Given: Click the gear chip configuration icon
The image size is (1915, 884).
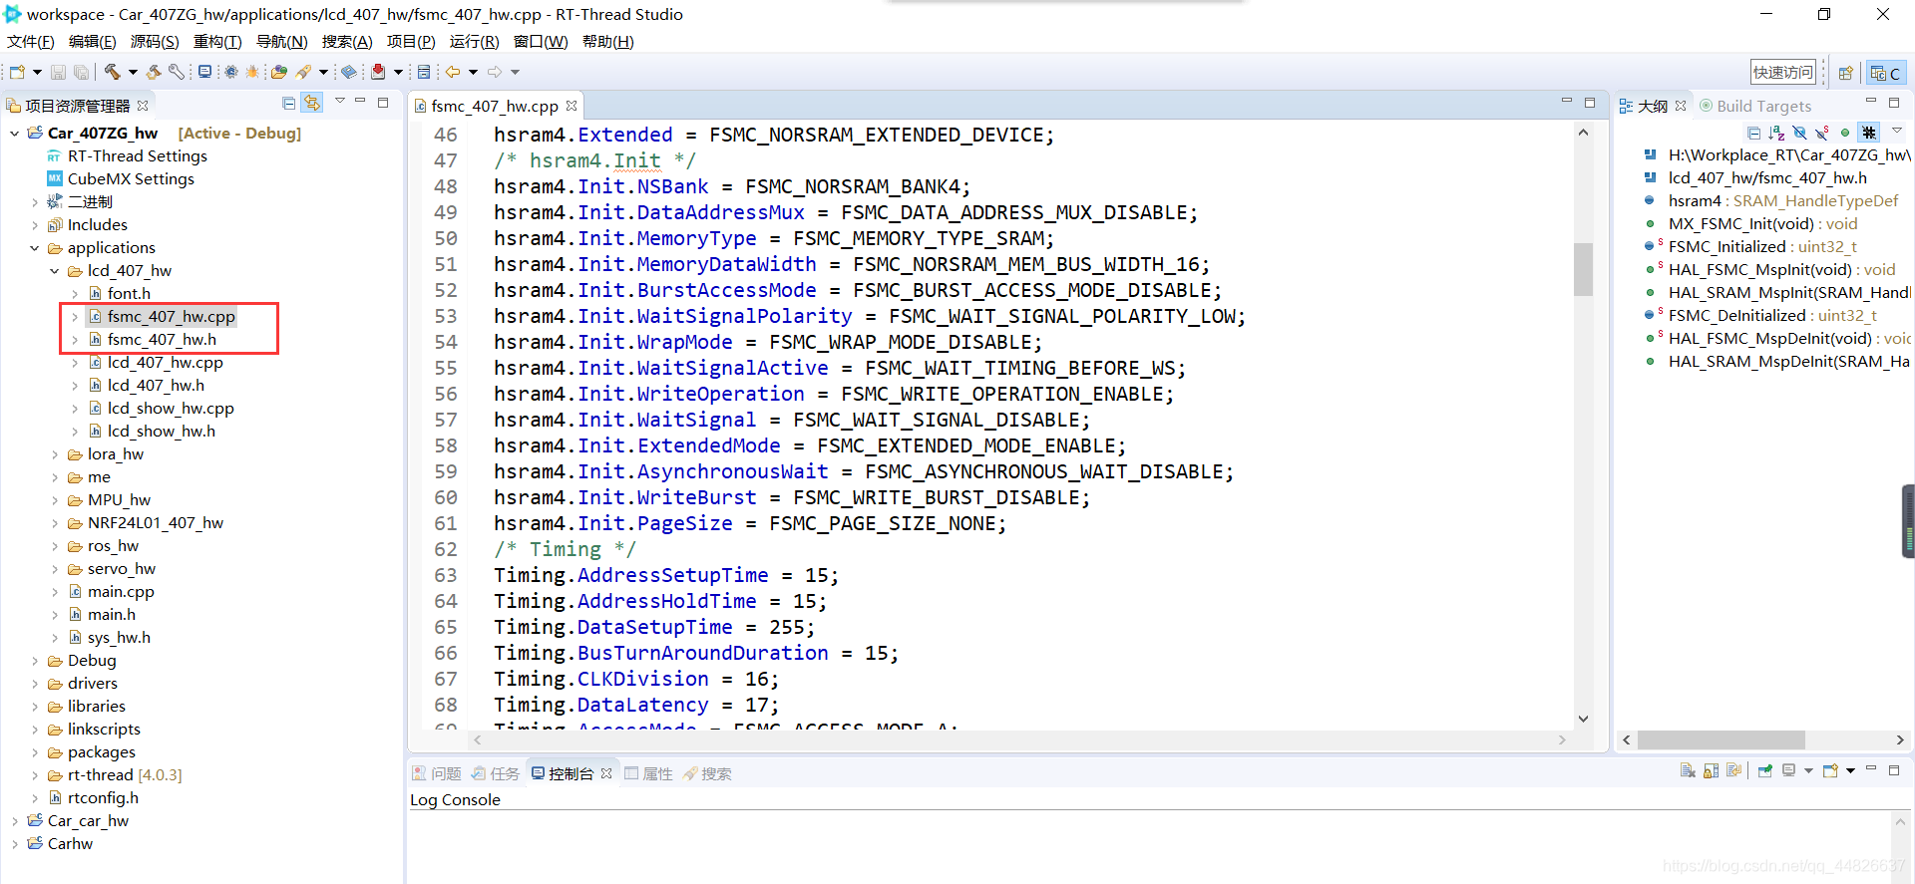Looking at the screenshot, I should pyautogui.click(x=231, y=72).
